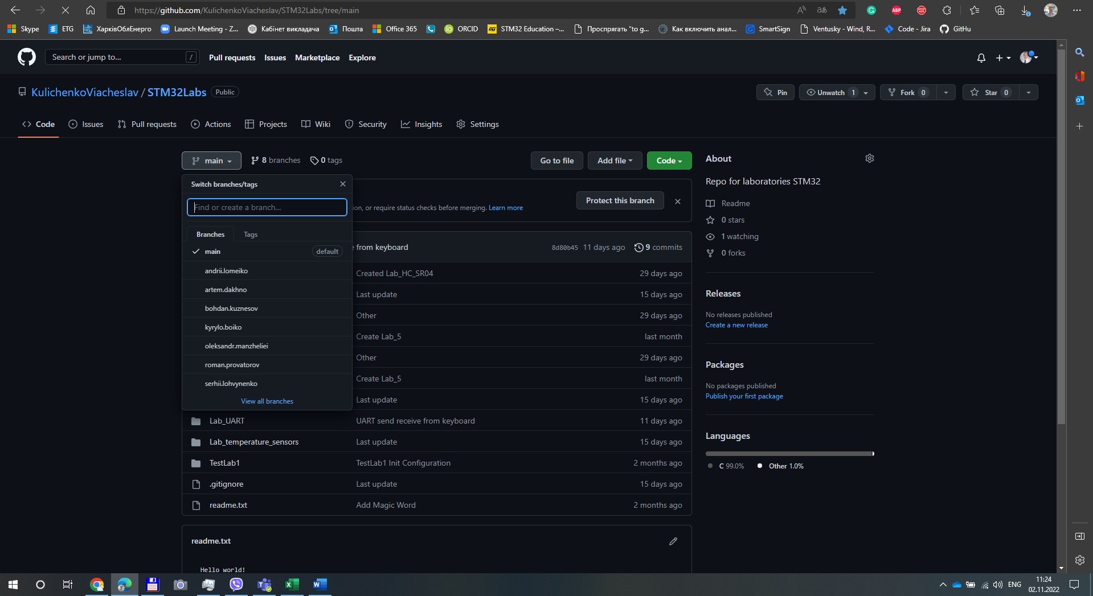This screenshot has width=1093, height=596.
Task: Click the About settings gear icon
Action: pos(869,159)
